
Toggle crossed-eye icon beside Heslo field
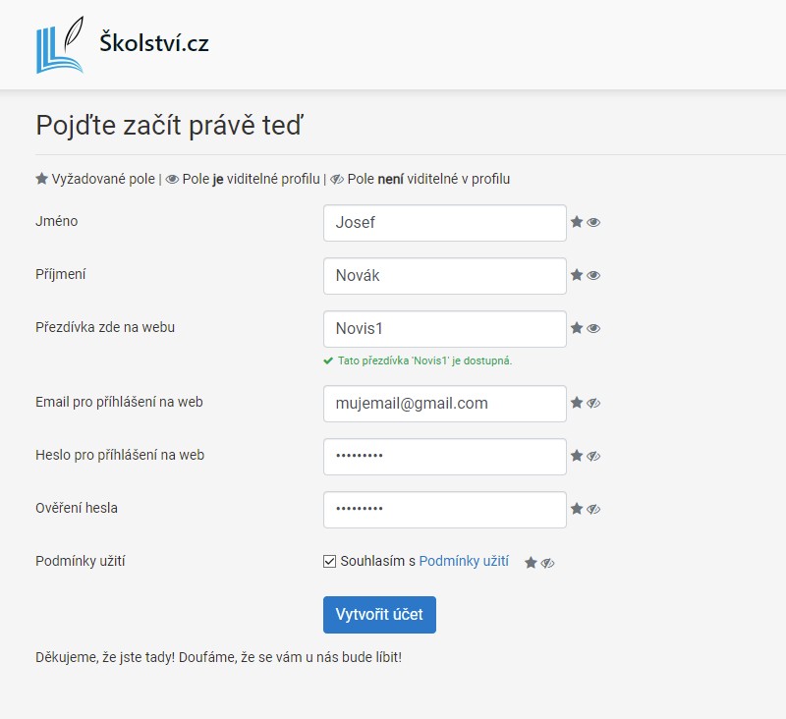tap(594, 457)
